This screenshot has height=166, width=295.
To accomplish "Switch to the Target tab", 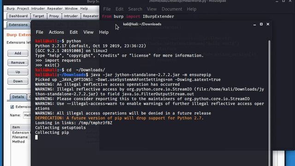I will 38,16.
